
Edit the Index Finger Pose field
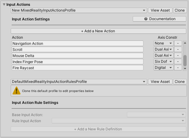[x=77, y=62]
